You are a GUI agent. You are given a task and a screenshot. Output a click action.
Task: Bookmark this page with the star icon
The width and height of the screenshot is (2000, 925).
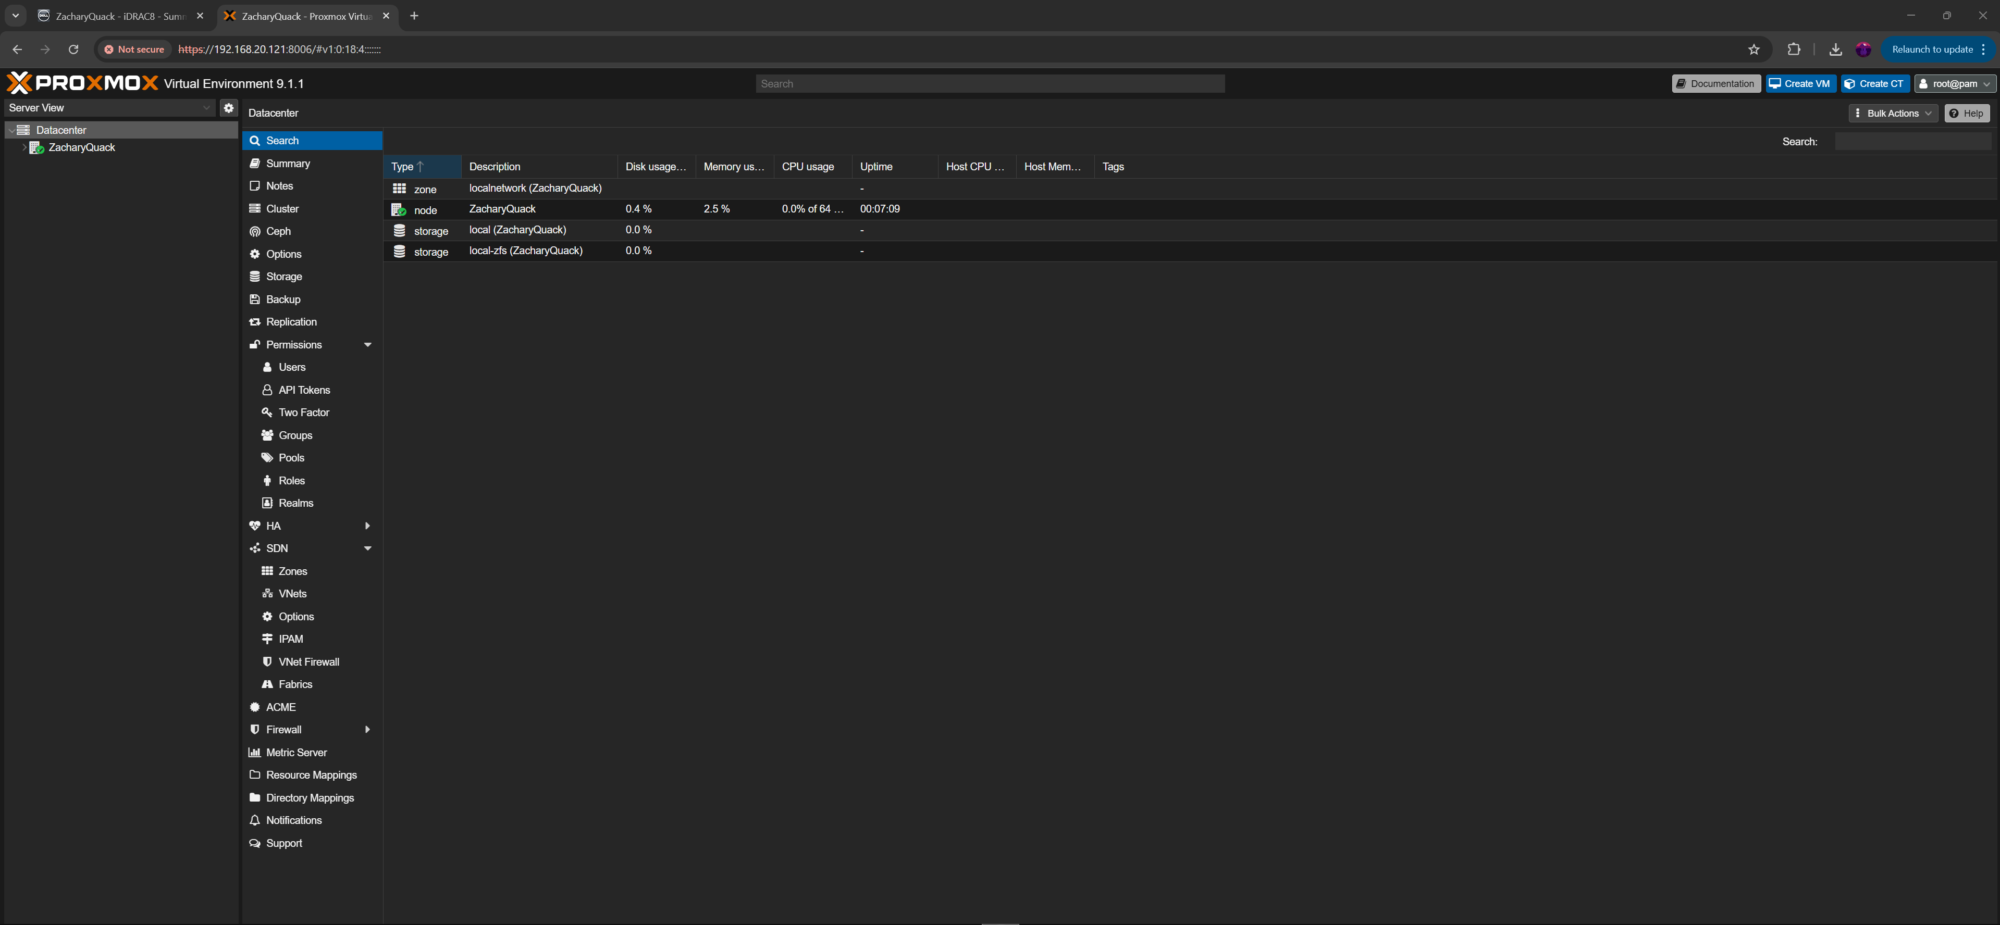pos(1753,49)
